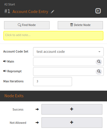Add a Not Allowed exit node
The height and width of the screenshot is (130, 107).
(x=72, y=122)
